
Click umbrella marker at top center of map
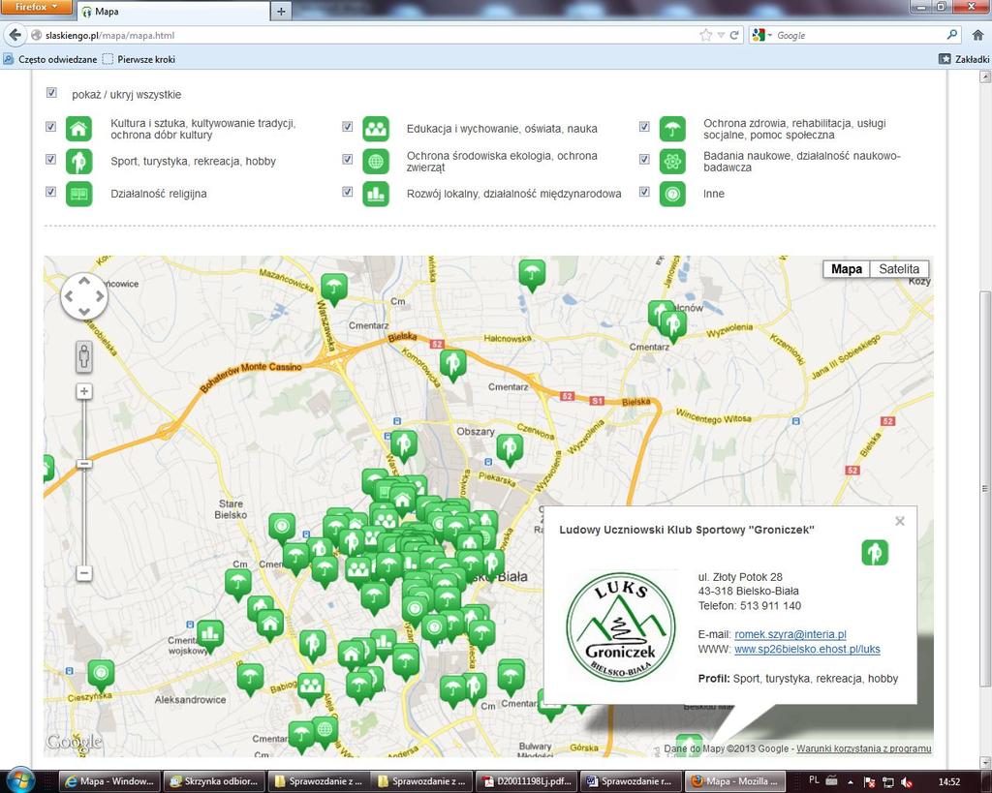[532, 274]
